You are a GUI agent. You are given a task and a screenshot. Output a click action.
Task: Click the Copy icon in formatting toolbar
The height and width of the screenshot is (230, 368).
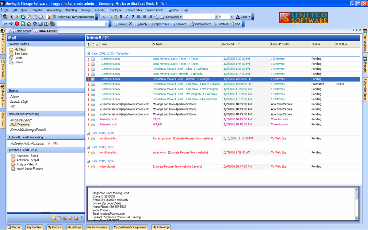tap(109, 17)
